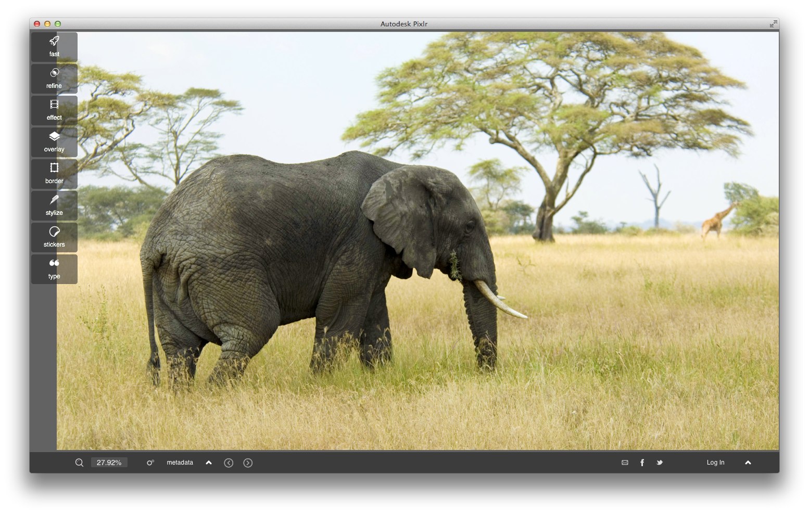
Task: Go to the next image
Action: click(x=248, y=462)
